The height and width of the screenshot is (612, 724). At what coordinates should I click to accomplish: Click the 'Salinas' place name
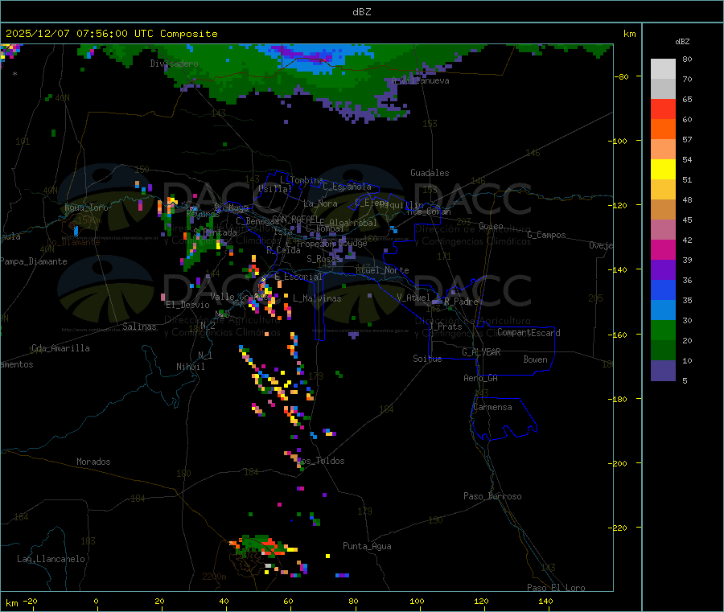139,327
